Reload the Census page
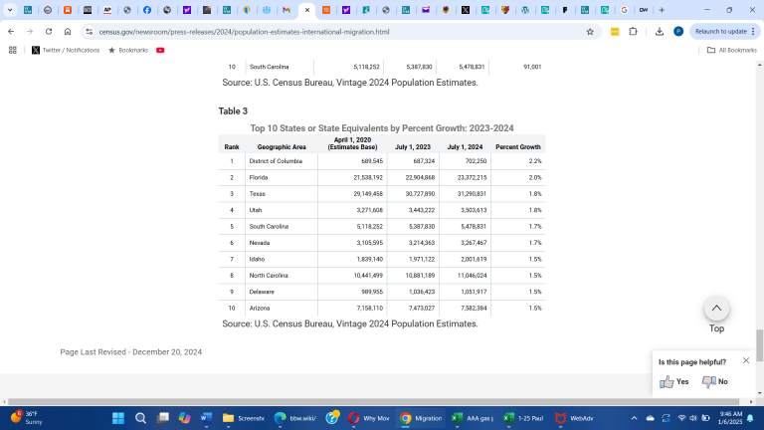Viewport: 764px width, 430px height. 48,31
